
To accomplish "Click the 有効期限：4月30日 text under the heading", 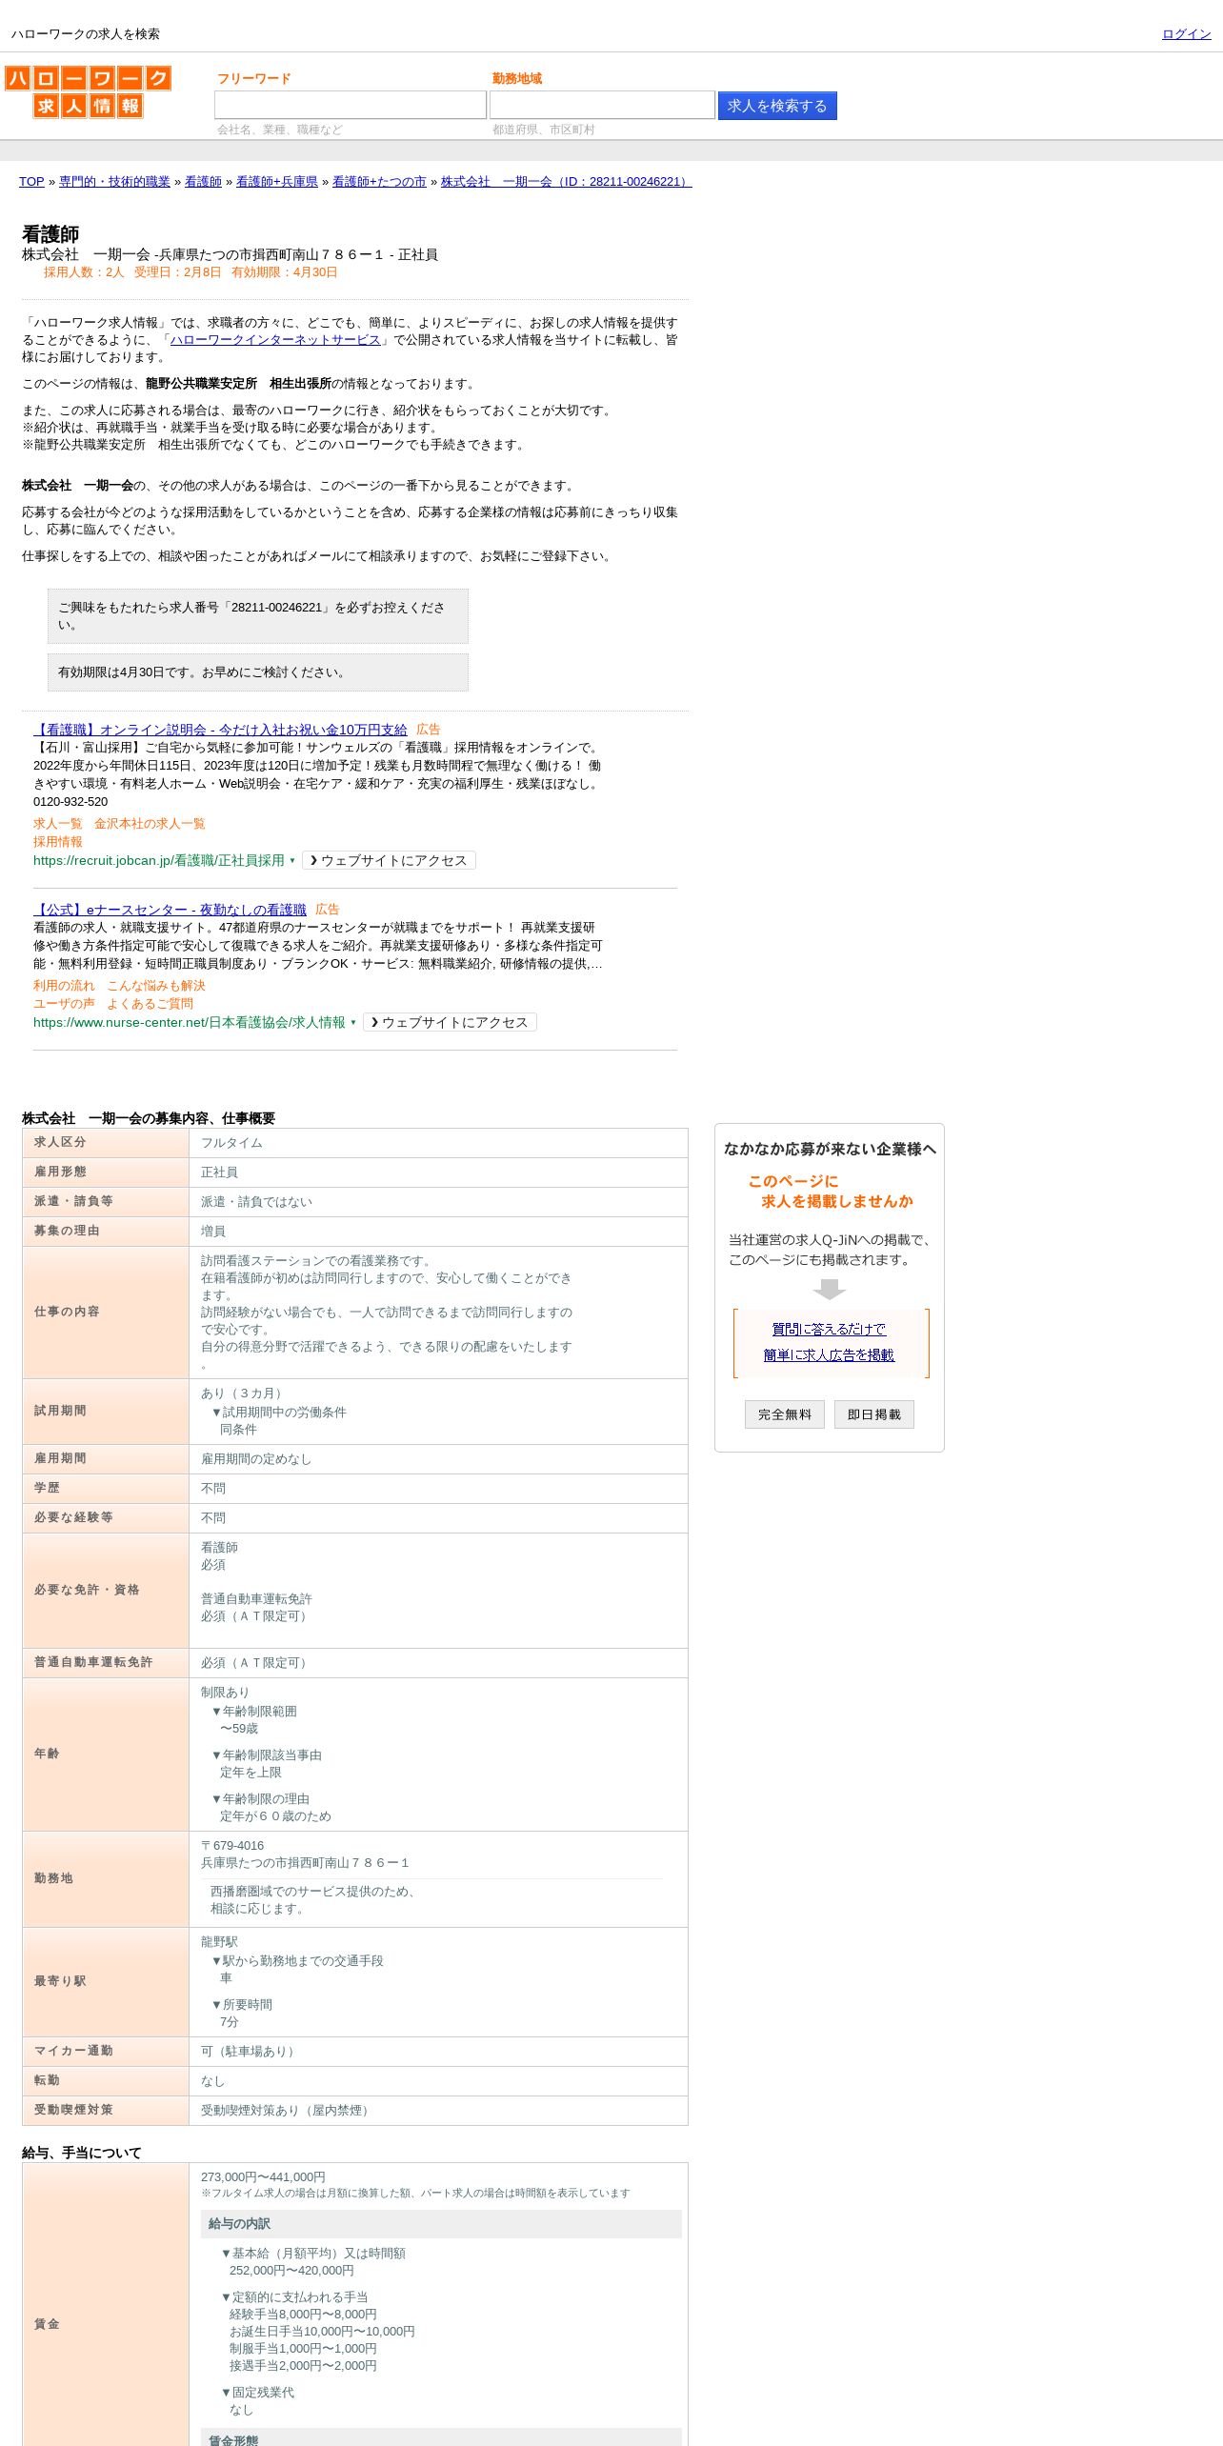I will (x=285, y=272).
